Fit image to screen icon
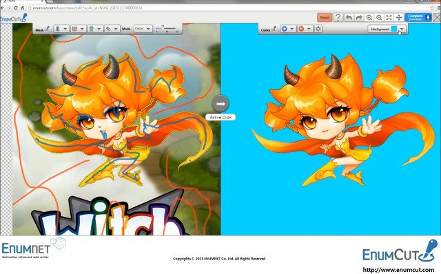The height and width of the screenshot is (274, 441). pos(389,17)
